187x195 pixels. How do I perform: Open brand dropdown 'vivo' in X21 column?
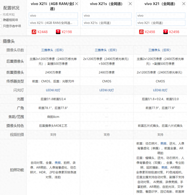[x=161, y=16]
